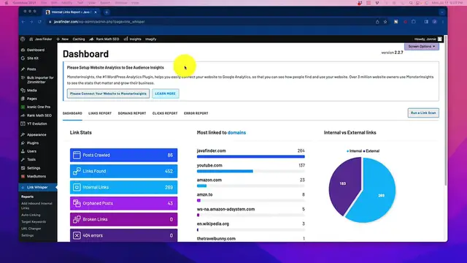Open Reports submenu item
The image size is (467, 263).
tap(28, 197)
